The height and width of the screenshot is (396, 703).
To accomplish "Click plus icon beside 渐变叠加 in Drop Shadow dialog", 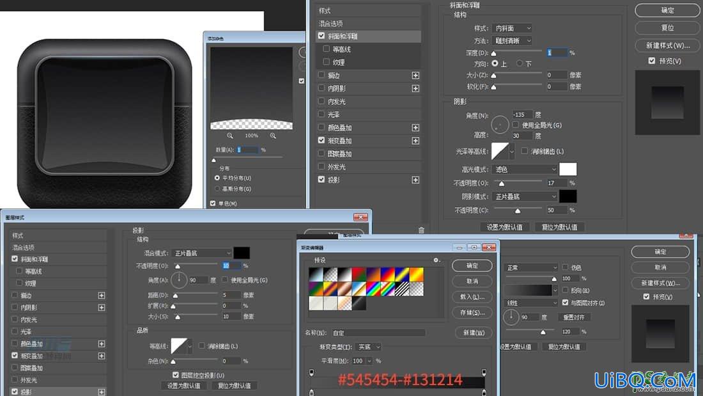I will (102, 356).
